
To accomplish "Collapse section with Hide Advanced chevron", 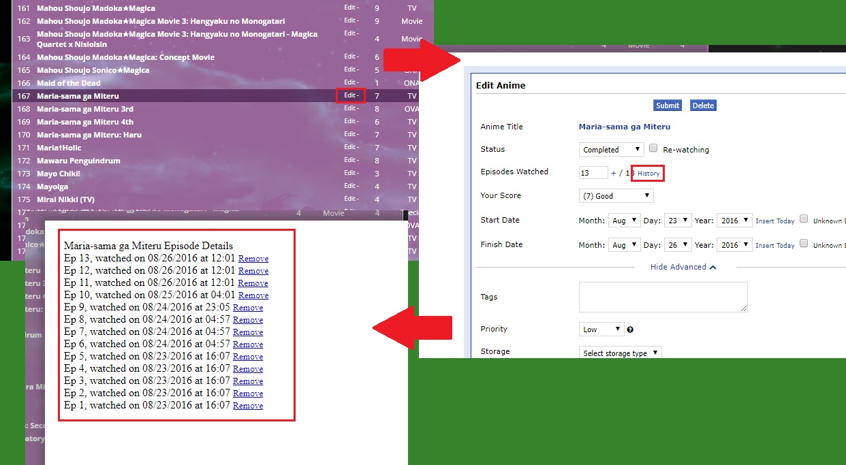I will tap(683, 267).
